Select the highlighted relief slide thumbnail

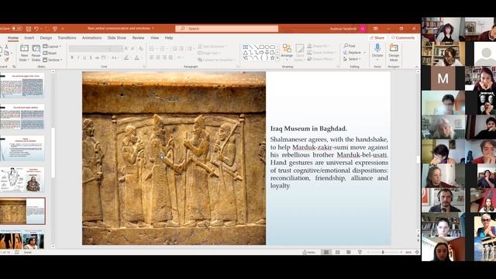click(22, 211)
